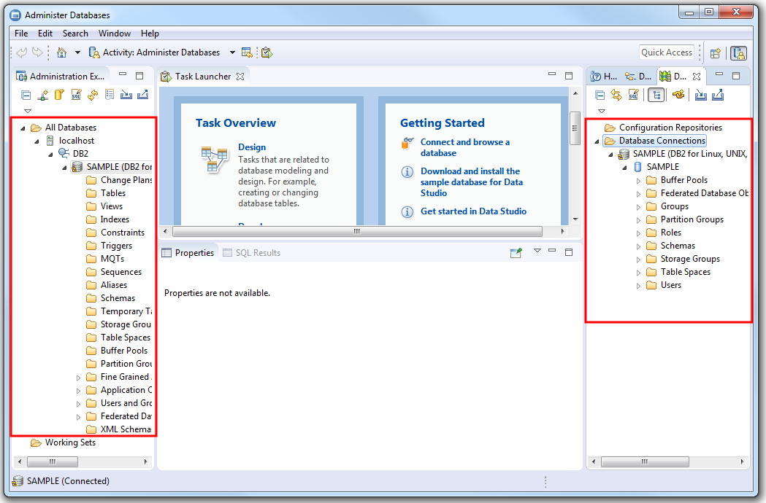This screenshot has height=503, width=766.
Task: Expand the Schemas folder in Data Source Explorer
Action: 638,246
